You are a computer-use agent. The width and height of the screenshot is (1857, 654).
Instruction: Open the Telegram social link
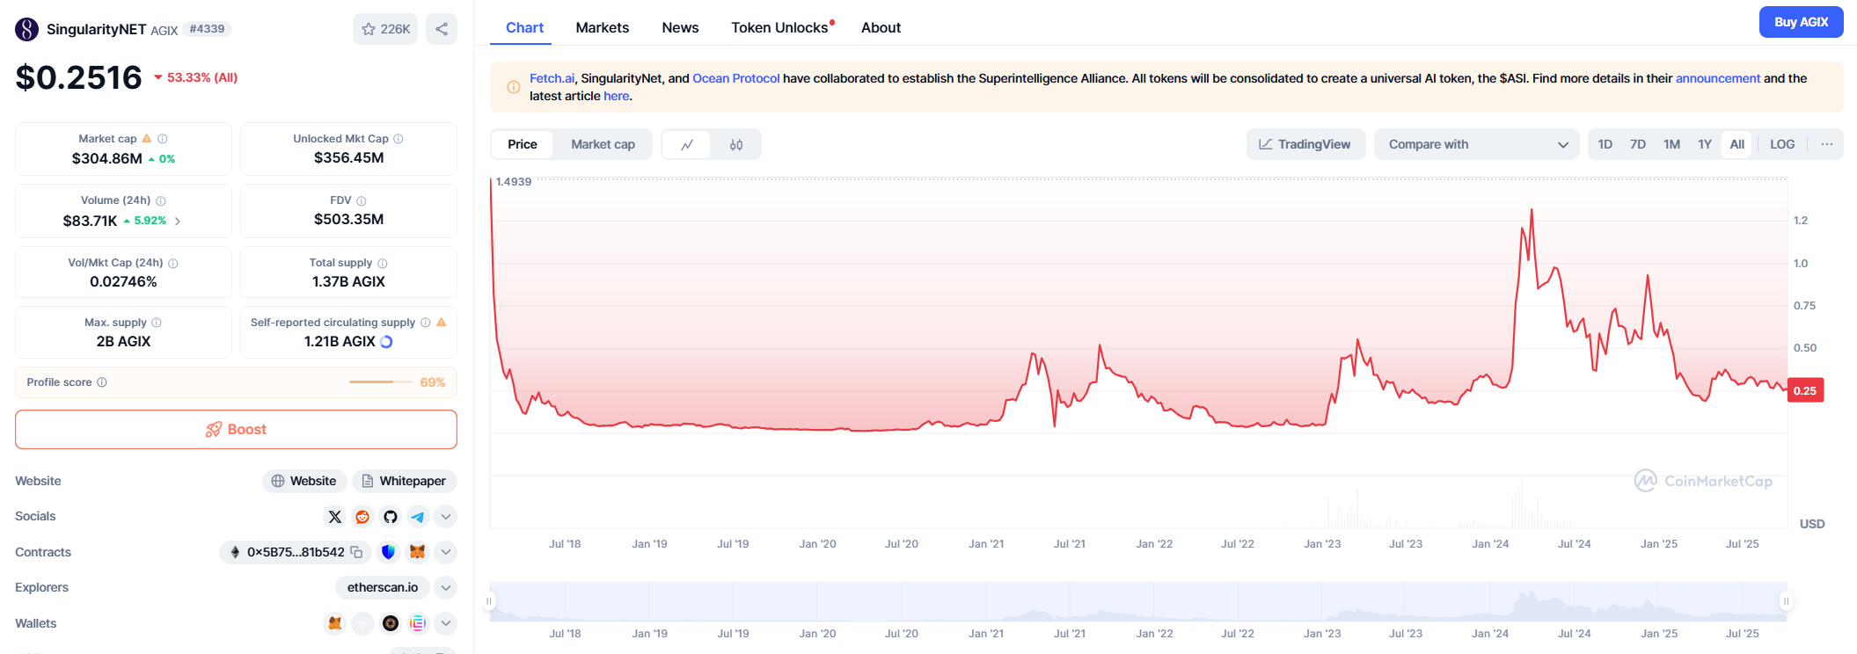pyautogui.click(x=418, y=517)
